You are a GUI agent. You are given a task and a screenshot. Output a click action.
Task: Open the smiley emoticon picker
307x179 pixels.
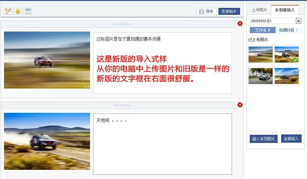click(18, 11)
